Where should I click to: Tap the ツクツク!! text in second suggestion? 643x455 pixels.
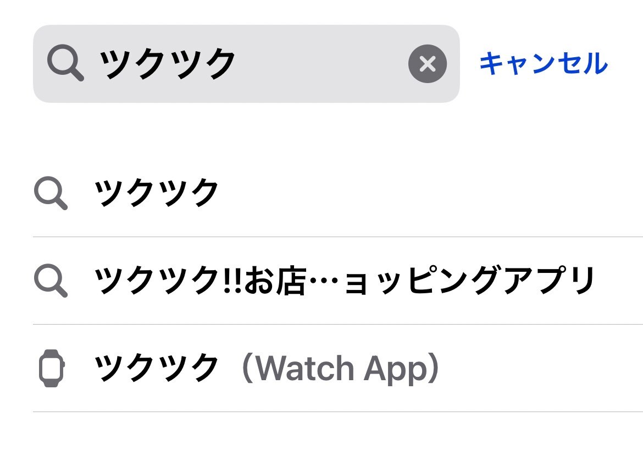[x=168, y=281]
